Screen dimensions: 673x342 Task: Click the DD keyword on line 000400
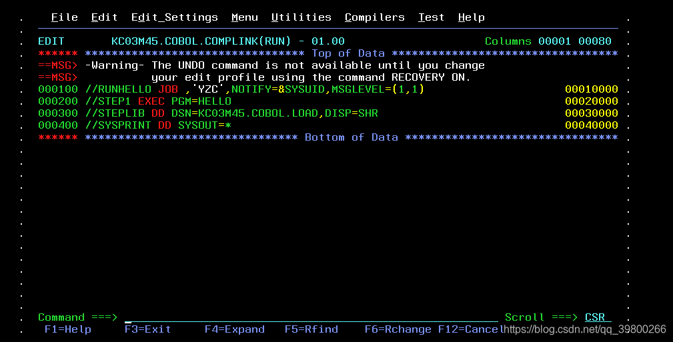[x=164, y=125]
